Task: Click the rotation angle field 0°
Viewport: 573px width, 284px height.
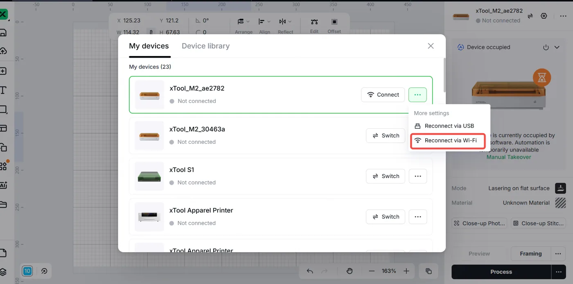Action: tap(206, 20)
